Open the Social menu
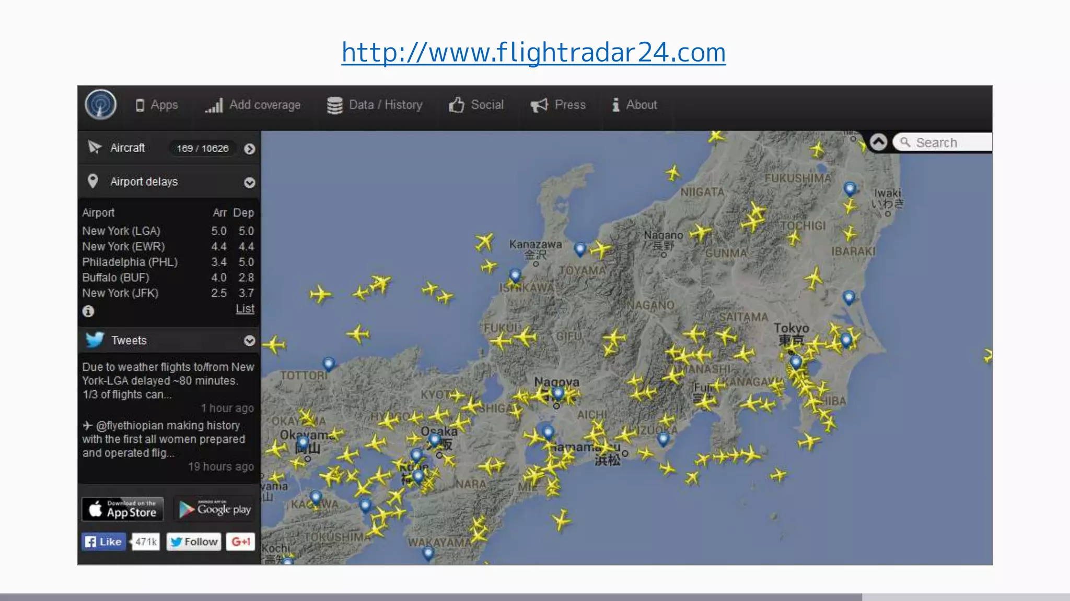This screenshot has width=1070, height=601. pyautogui.click(x=476, y=105)
